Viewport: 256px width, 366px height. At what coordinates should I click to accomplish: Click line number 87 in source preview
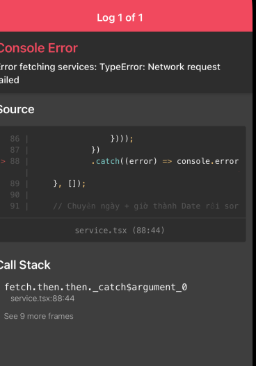click(x=15, y=150)
